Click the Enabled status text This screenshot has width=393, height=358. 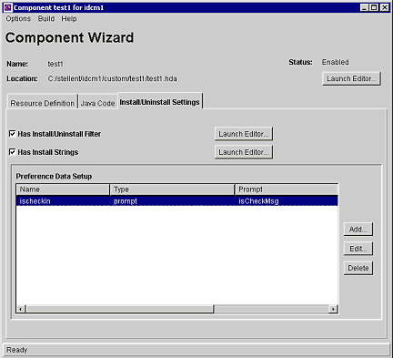coord(336,62)
